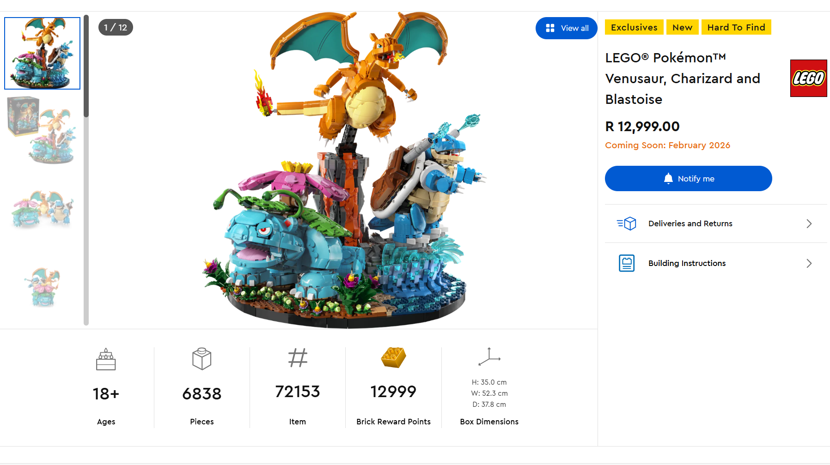
Task: Click the Building Instructions booklet icon
Action: tap(626, 263)
